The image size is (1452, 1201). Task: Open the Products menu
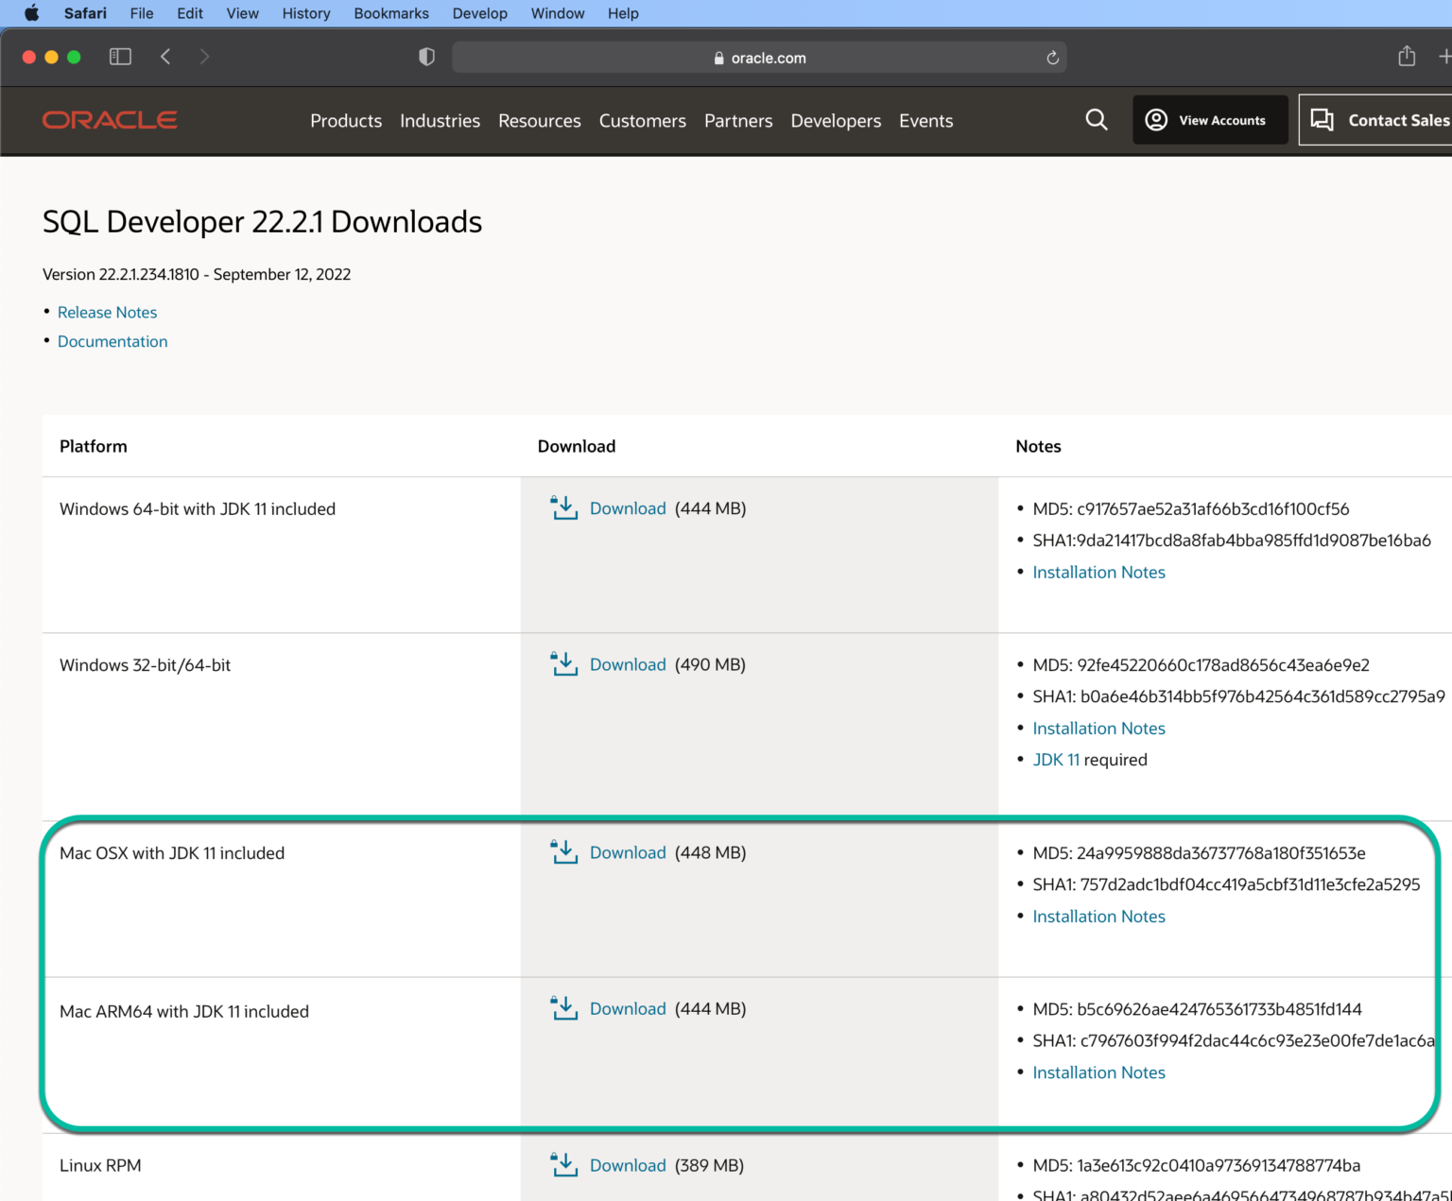[x=346, y=121]
